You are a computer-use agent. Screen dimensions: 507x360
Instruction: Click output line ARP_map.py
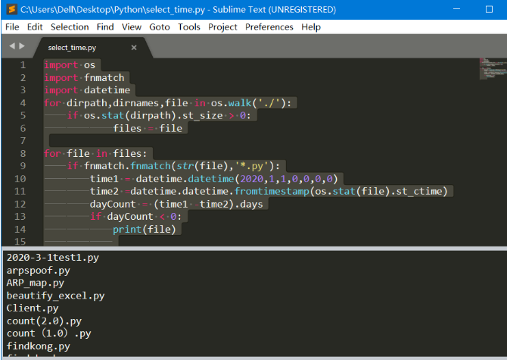pyautogui.click(x=36, y=283)
